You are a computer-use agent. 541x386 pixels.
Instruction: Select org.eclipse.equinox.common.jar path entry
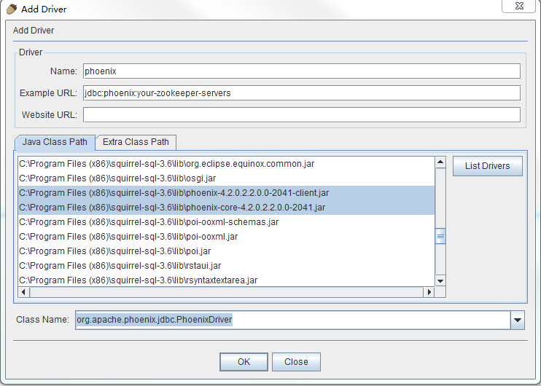coord(226,164)
